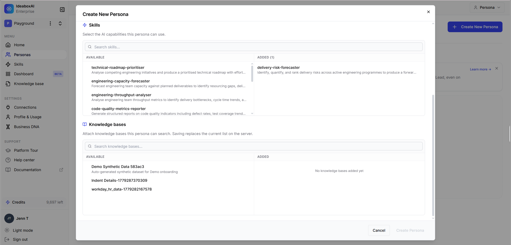Image resolution: width=511 pixels, height=245 pixels.
Task: Click the JT user avatar
Action: coord(9,218)
